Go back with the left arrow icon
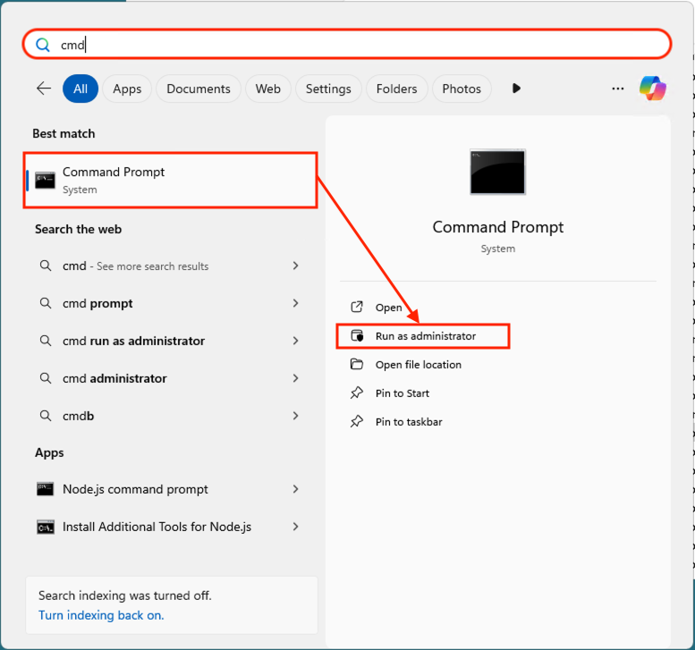This screenshot has height=650, width=695. [44, 89]
